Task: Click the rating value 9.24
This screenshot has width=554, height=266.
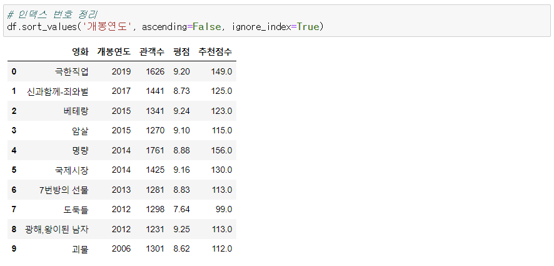Action: [181, 111]
